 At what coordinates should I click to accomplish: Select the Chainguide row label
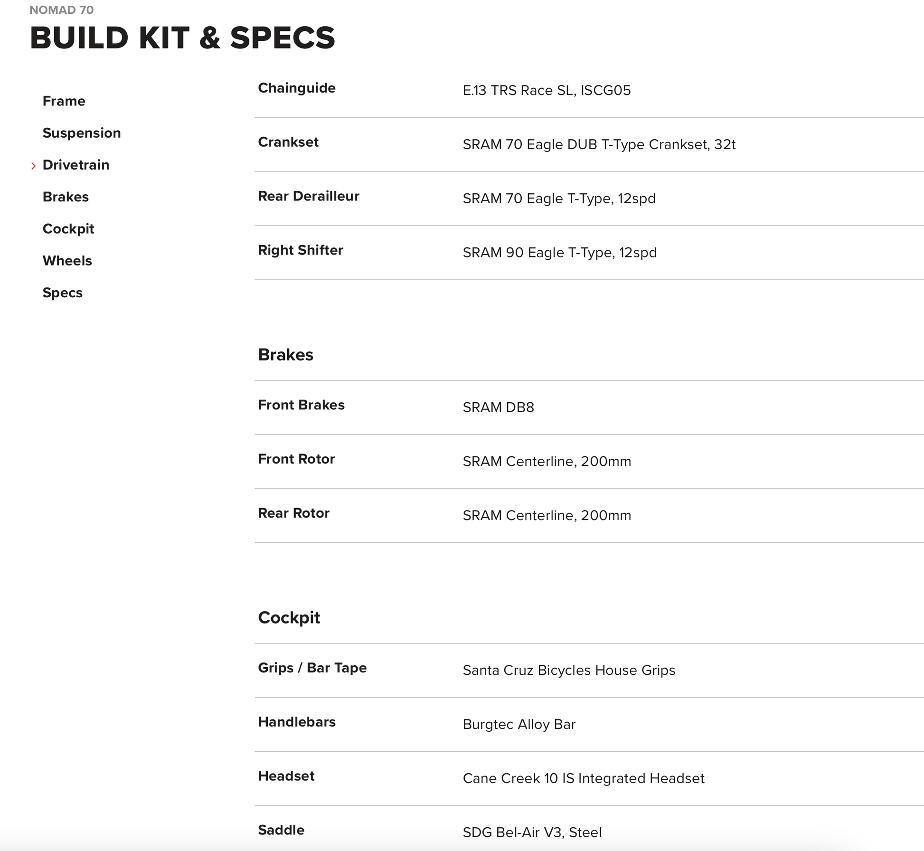coord(296,88)
